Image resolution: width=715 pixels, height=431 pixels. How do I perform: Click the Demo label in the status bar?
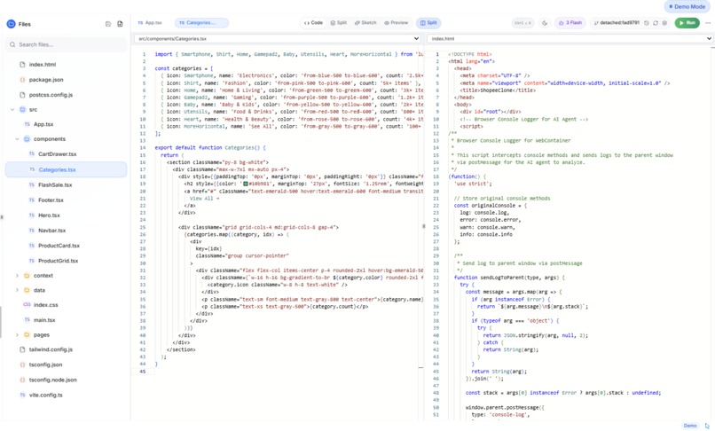pos(690,426)
